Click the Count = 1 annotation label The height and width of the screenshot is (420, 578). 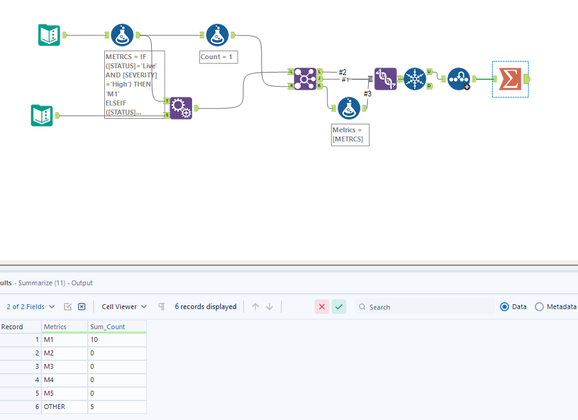tap(219, 57)
